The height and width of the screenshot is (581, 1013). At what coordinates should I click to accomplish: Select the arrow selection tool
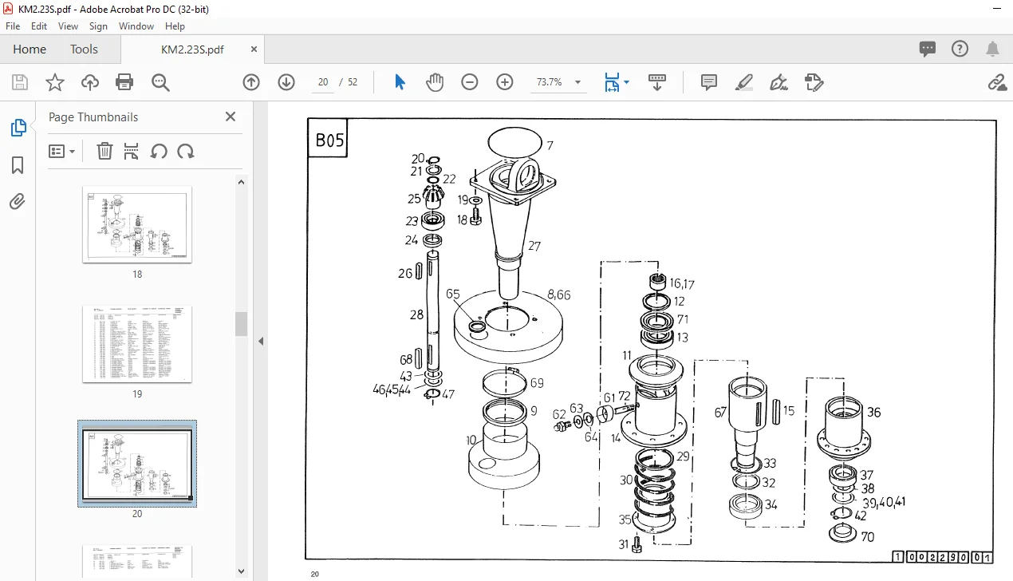[400, 82]
